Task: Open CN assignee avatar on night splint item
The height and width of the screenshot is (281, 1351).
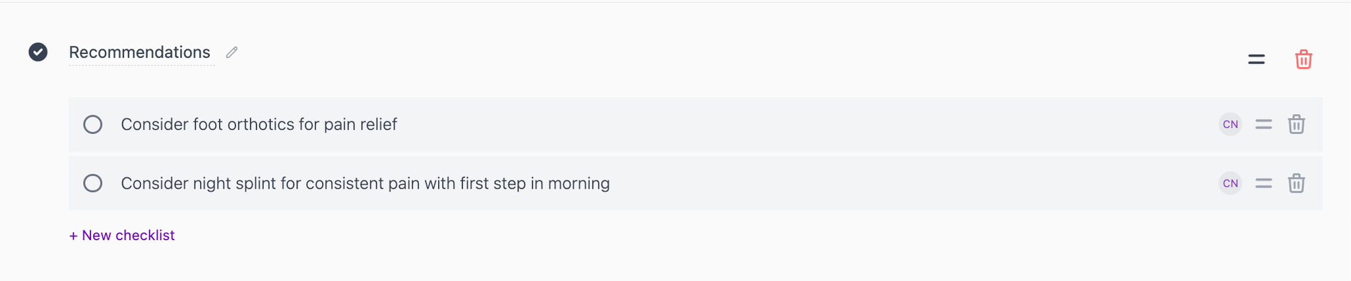Action: pyautogui.click(x=1230, y=183)
